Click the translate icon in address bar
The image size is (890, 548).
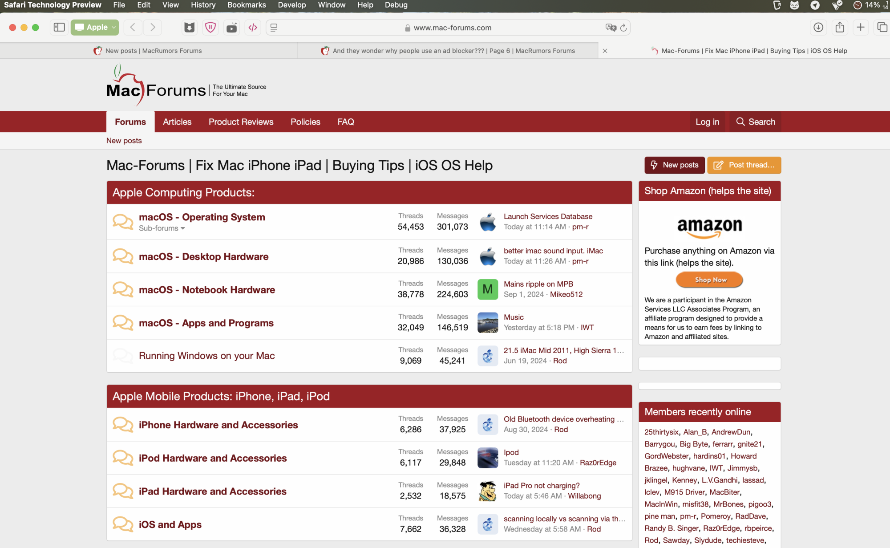click(611, 28)
